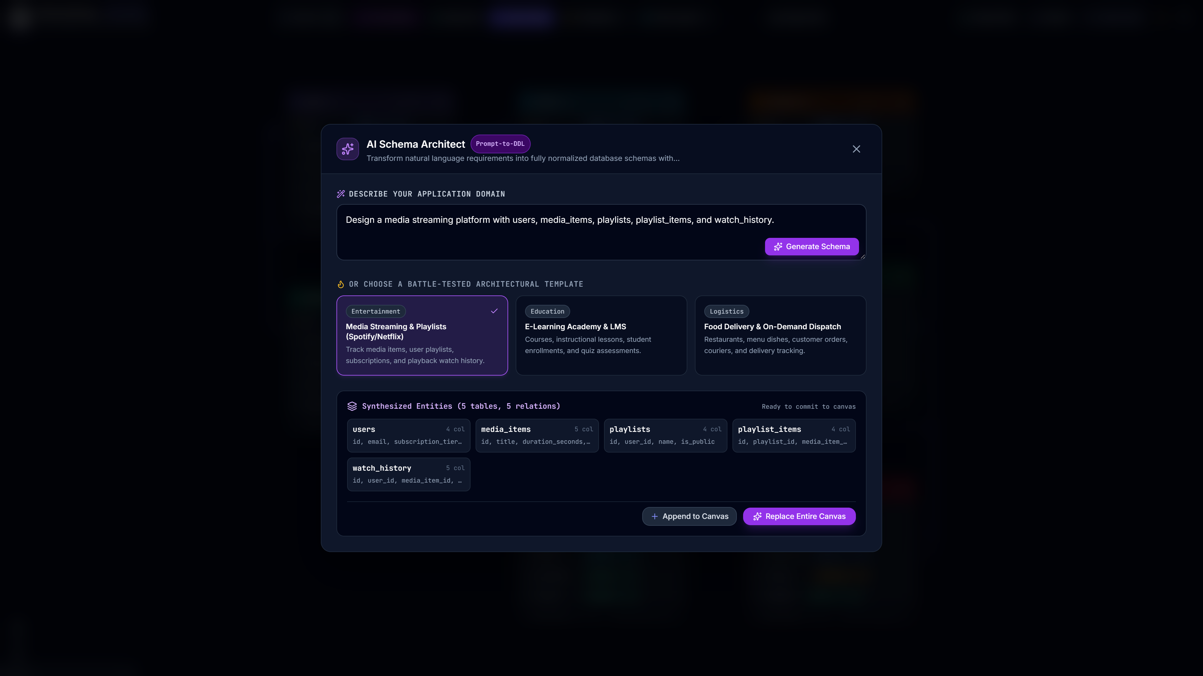1203x676 pixels.
Task: Click the 'Ready to commit to canvas' status text
Action: click(x=808, y=407)
